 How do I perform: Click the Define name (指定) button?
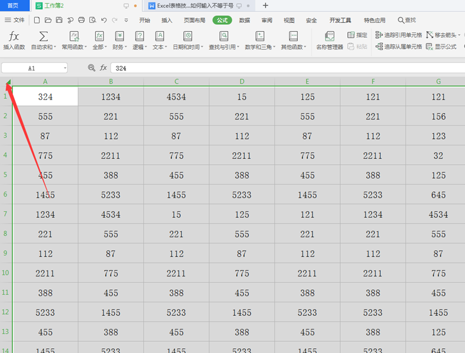tap(357, 35)
